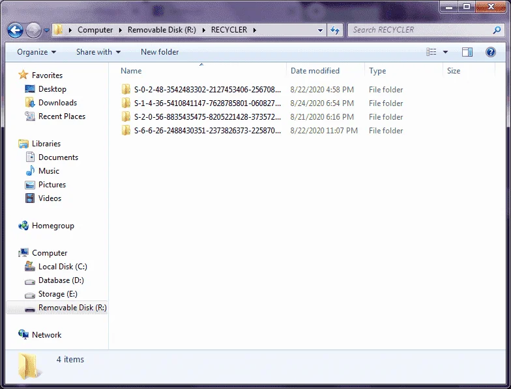511x389 pixels.
Task: Select folder S-6-6-26-2488430351
Action: 207,130
